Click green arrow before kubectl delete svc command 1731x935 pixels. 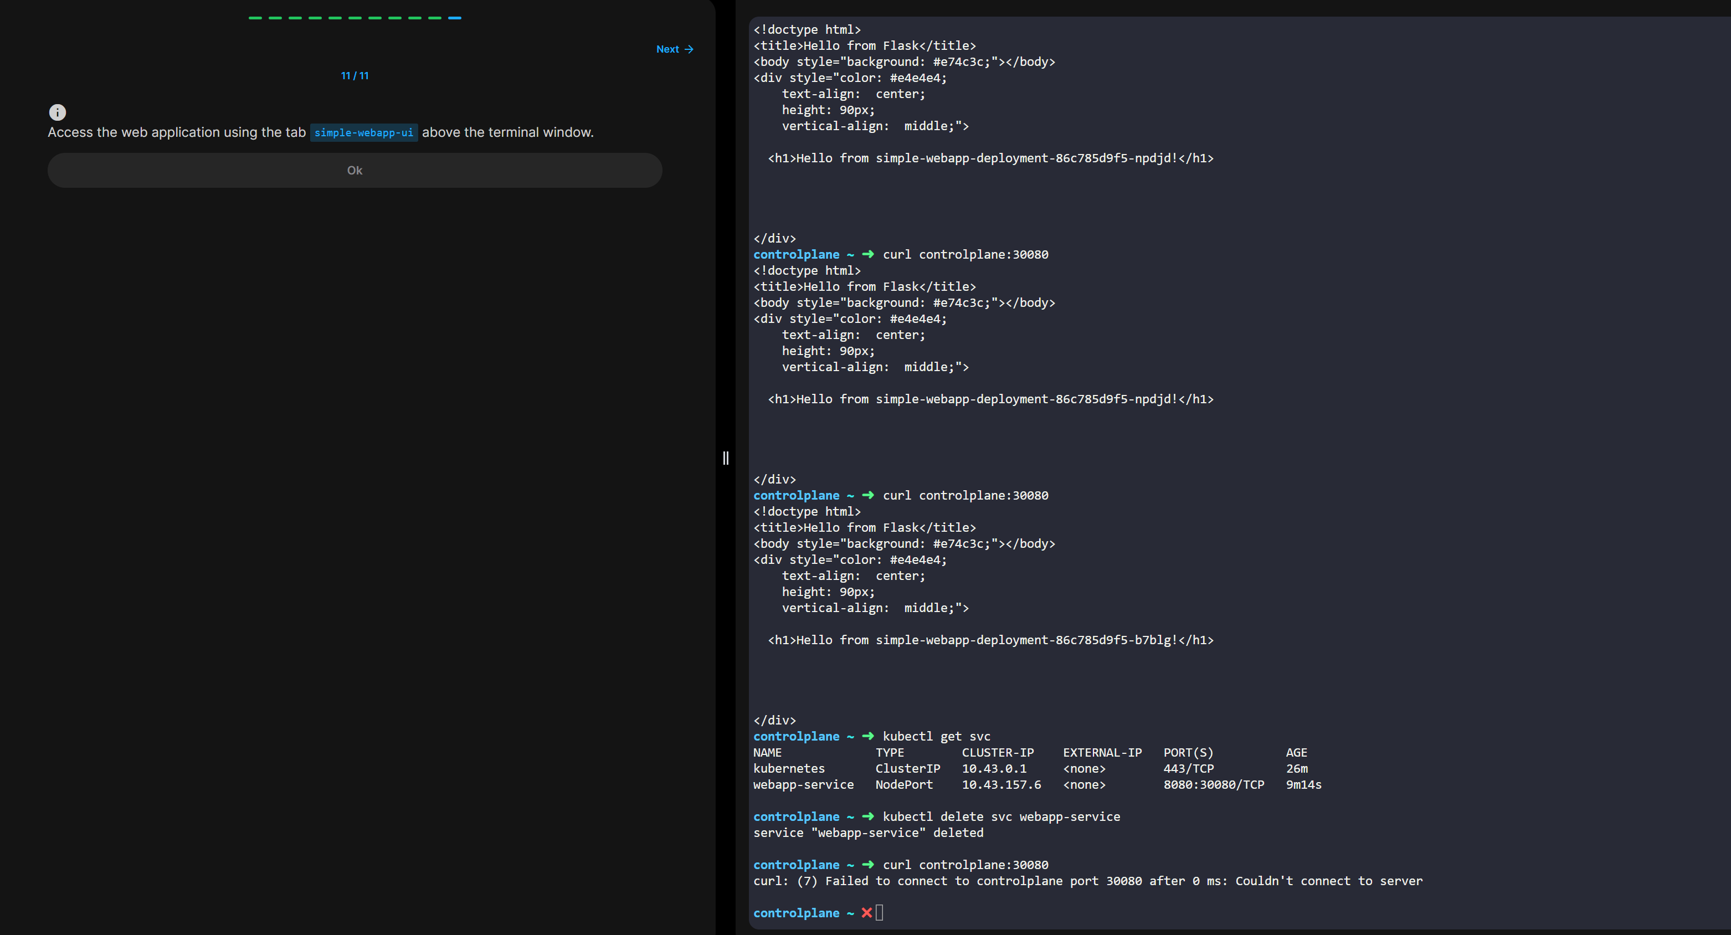click(867, 816)
